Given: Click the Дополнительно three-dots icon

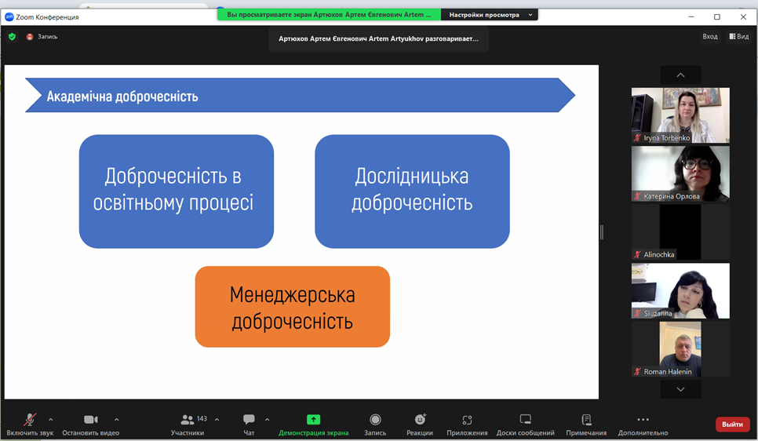Looking at the screenshot, I should [643, 420].
